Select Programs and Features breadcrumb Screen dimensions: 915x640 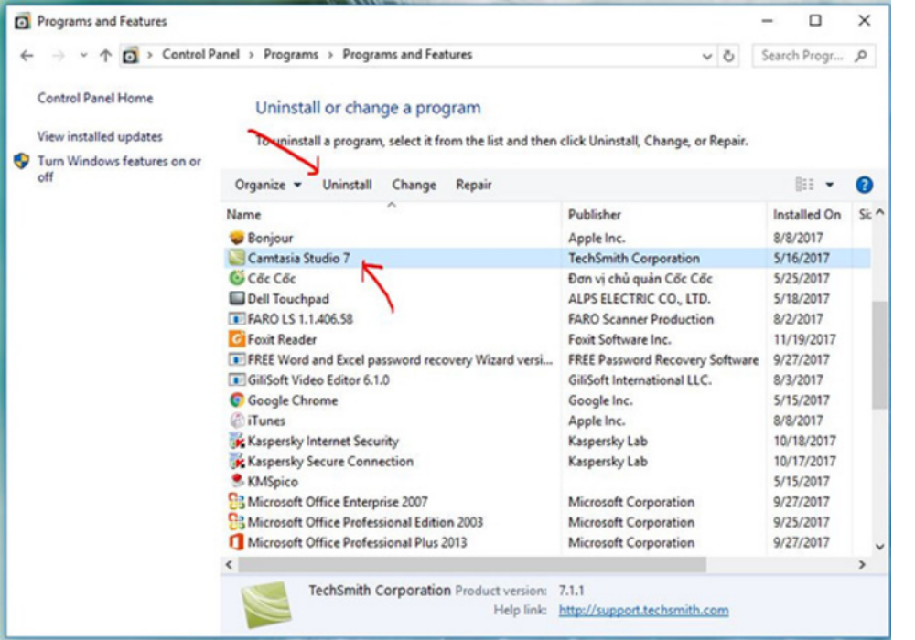coord(407,55)
